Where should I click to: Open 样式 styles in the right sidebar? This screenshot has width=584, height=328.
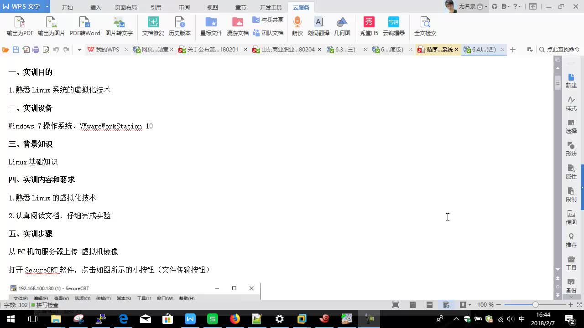(x=571, y=104)
